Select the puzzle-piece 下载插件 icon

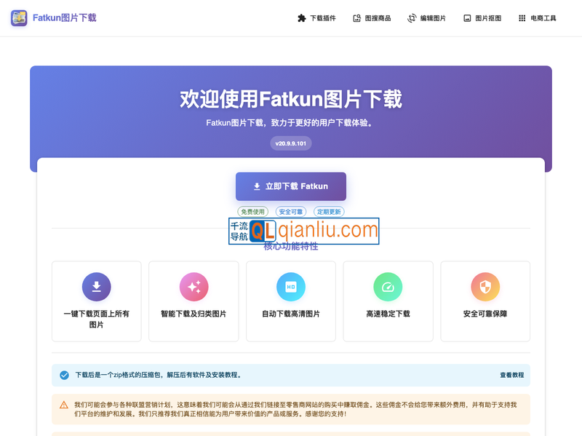(x=301, y=17)
